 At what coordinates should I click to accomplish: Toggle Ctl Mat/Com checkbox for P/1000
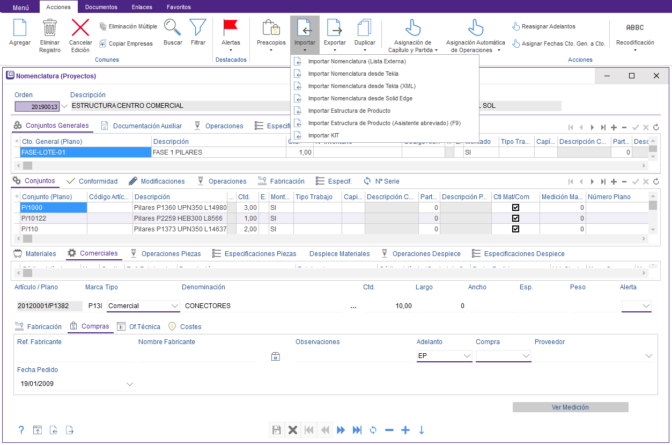pyautogui.click(x=515, y=207)
